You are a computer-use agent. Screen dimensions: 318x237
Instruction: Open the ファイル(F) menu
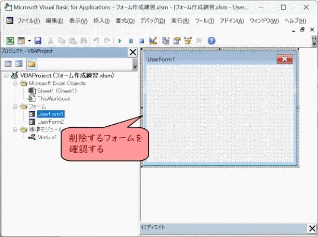point(28,21)
